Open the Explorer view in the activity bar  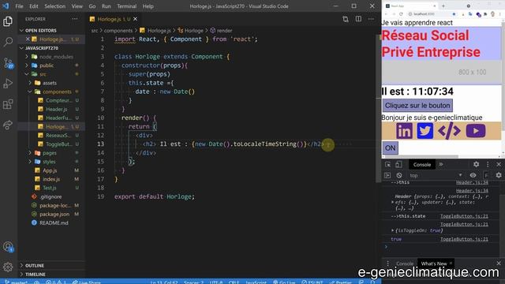tap(8, 21)
